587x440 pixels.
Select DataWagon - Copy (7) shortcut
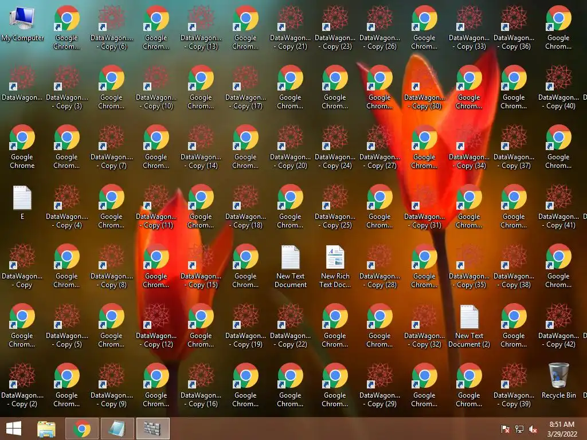pyautogui.click(x=112, y=147)
